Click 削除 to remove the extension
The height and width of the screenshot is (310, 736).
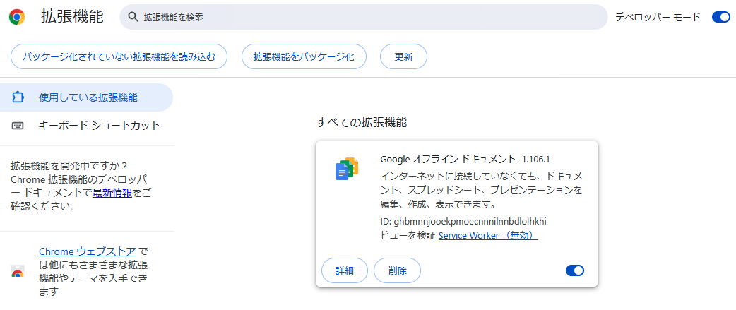pyautogui.click(x=397, y=270)
